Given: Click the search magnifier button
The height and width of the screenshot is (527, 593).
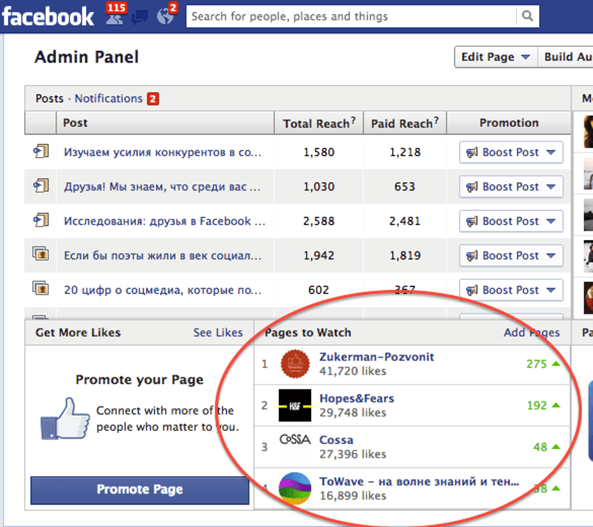Looking at the screenshot, I should 527,16.
